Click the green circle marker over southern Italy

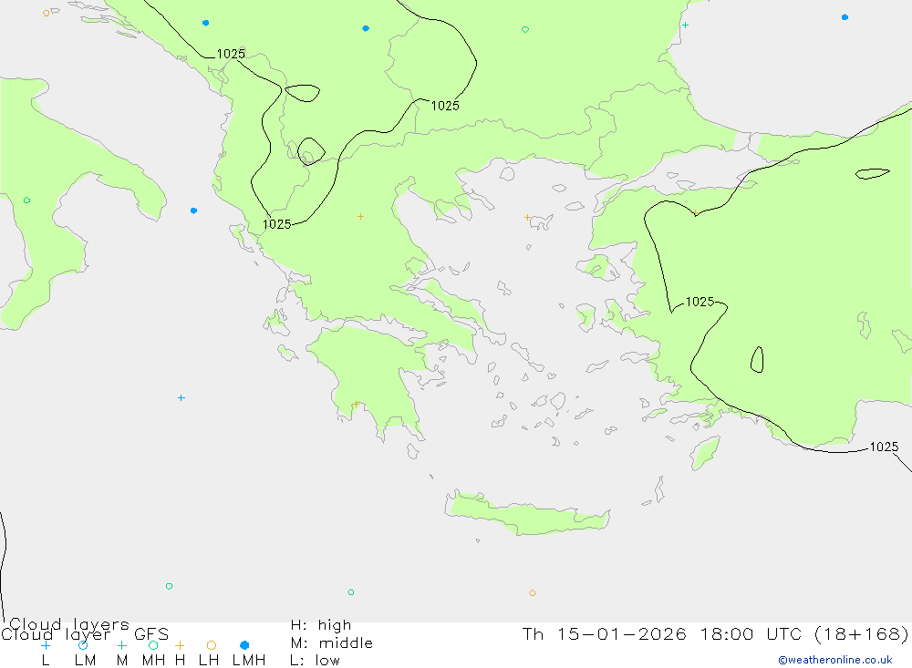pyautogui.click(x=26, y=200)
